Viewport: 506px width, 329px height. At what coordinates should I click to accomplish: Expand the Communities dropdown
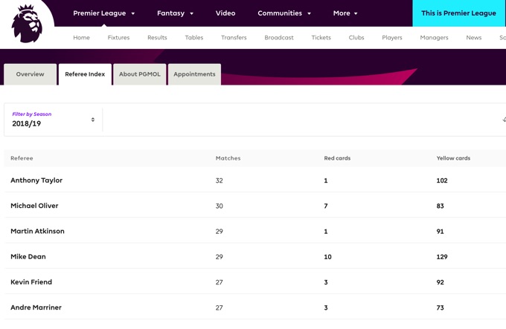click(x=284, y=13)
